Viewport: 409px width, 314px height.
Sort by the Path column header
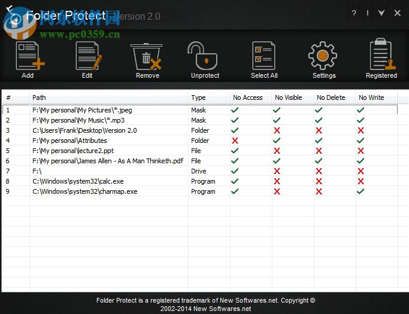108,97
